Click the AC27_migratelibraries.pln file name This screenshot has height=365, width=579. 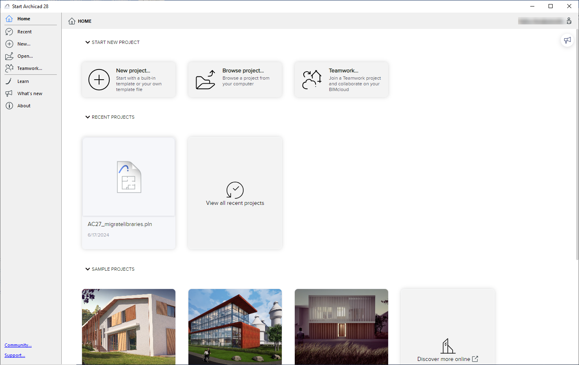(120, 224)
